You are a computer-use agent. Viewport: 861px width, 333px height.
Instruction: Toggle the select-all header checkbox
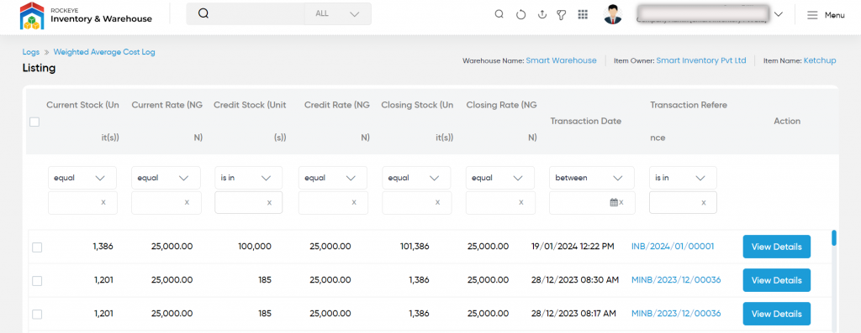pos(34,122)
